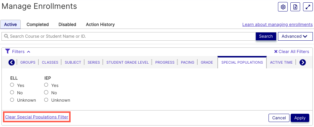Click Clear Special Populations Filter link
This screenshot has height=127, width=314.
pos(37,117)
